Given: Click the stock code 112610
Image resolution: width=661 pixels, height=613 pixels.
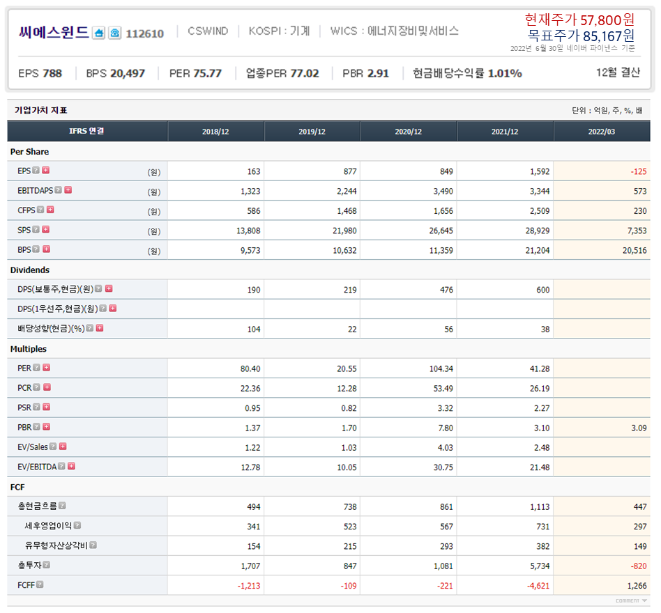Looking at the screenshot, I should pyautogui.click(x=144, y=33).
